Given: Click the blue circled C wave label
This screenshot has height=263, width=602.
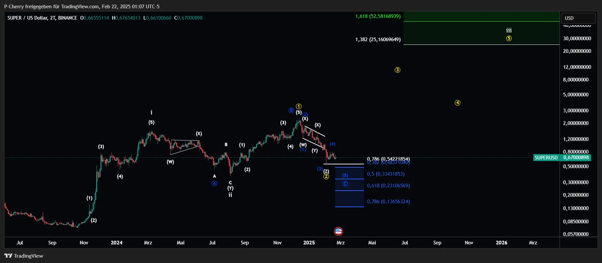Looking at the screenshot, I should click(345, 184).
